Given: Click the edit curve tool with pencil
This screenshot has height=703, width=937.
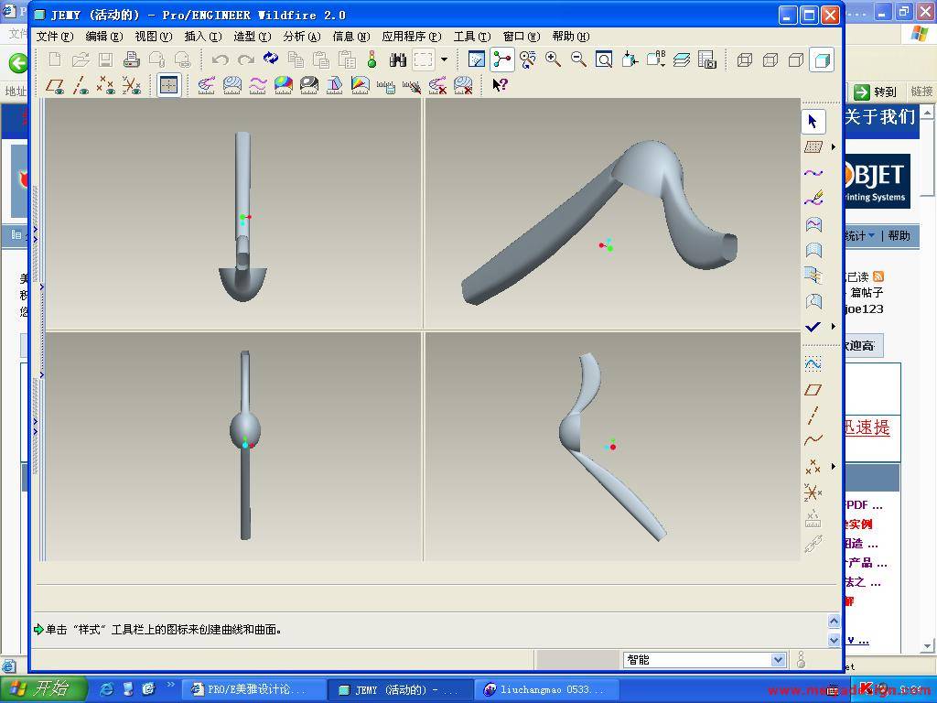Looking at the screenshot, I should (x=813, y=199).
